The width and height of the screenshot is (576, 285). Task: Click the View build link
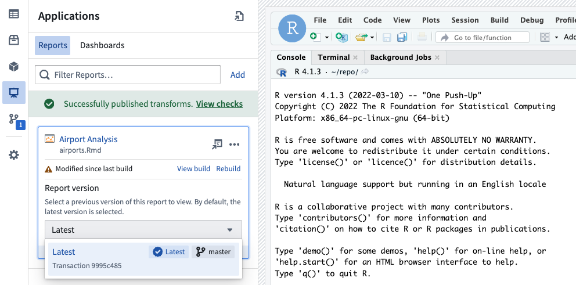193,169
